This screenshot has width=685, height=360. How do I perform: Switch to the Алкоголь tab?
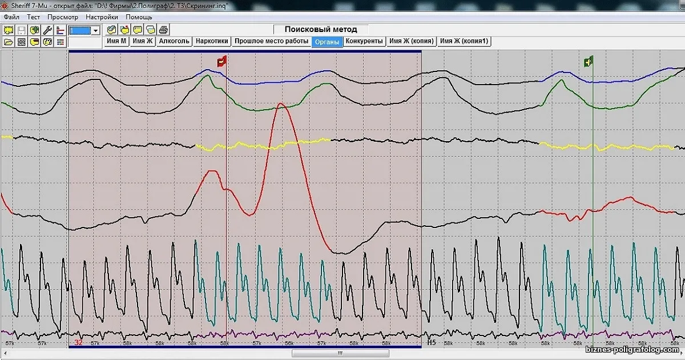(x=174, y=41)
